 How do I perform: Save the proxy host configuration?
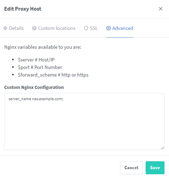click(155, 168)
